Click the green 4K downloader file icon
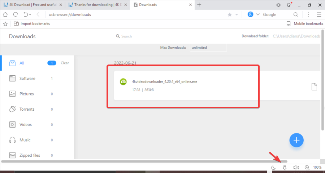 [x=123, y=81]
